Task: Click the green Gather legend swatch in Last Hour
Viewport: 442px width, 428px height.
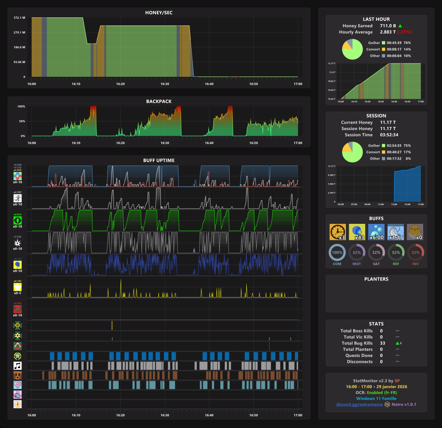Action: (x=383, y=43)
